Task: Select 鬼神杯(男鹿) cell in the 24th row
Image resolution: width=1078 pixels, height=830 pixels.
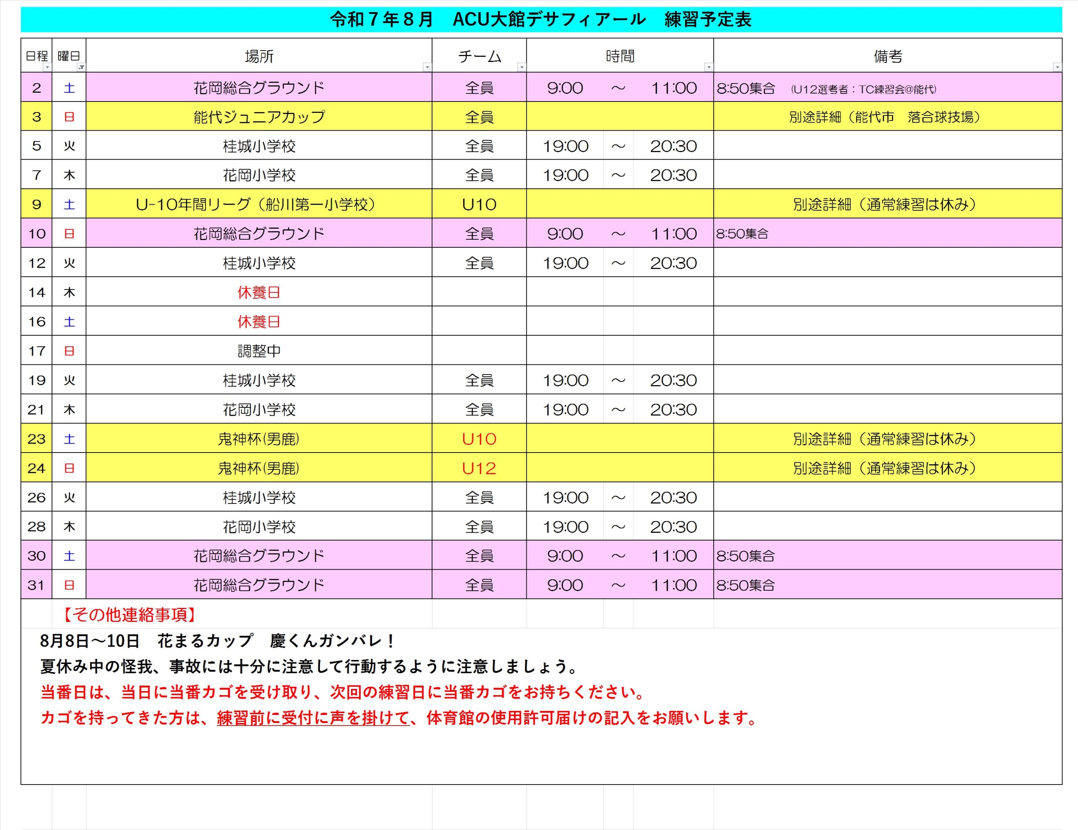Action: coord(259,468)
